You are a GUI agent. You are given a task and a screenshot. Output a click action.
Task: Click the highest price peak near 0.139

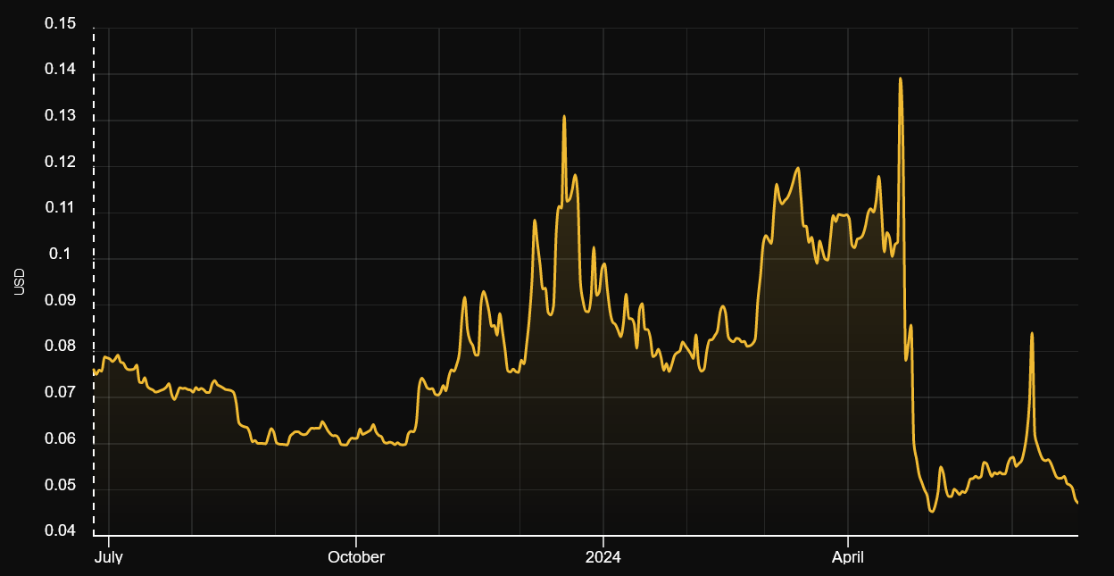(900, 79)
